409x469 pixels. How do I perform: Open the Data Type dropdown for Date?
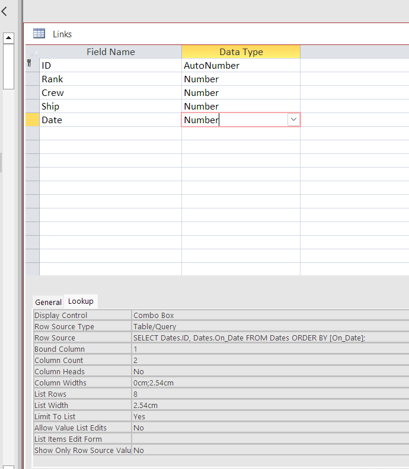(x=293, y=120)
